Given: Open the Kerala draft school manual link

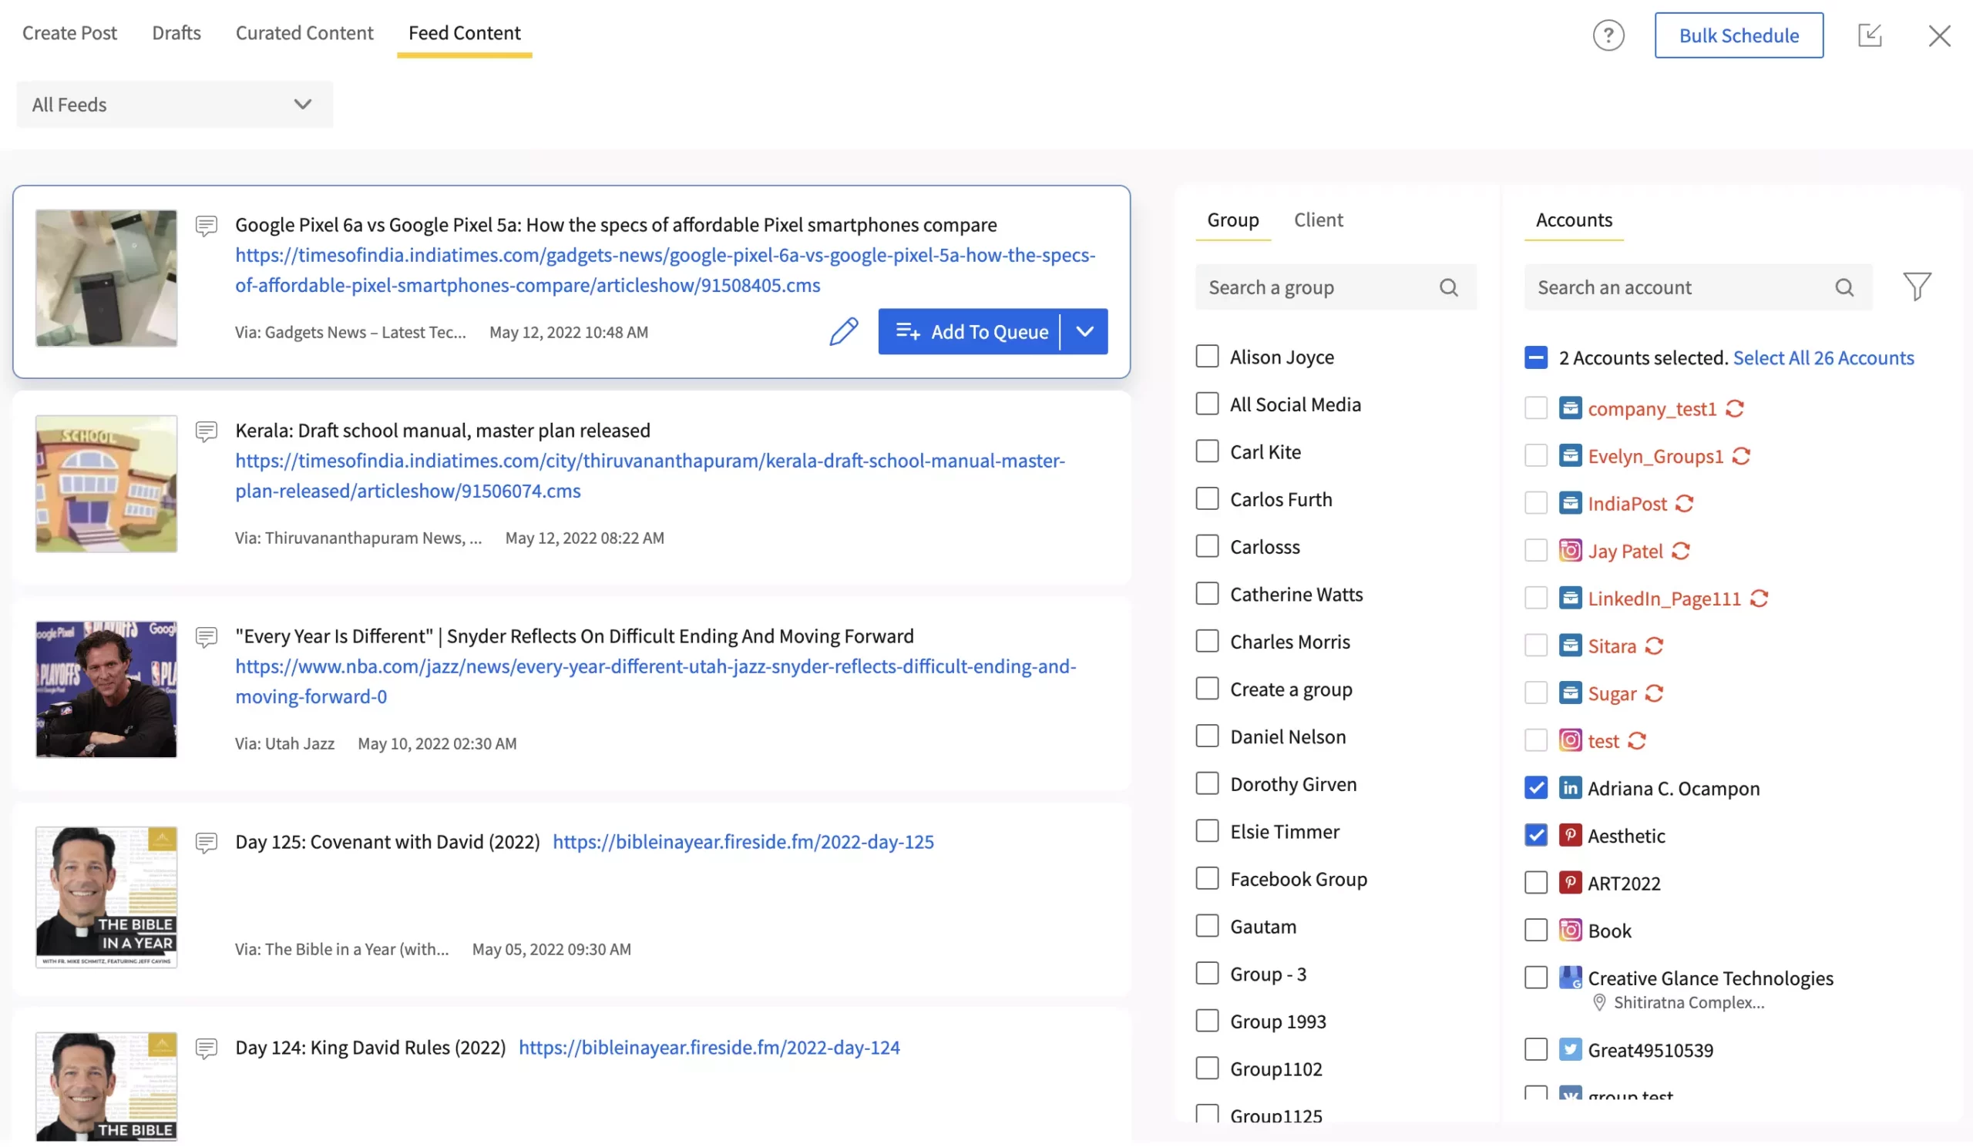Looking at the screenshot, I should [650, 476].
